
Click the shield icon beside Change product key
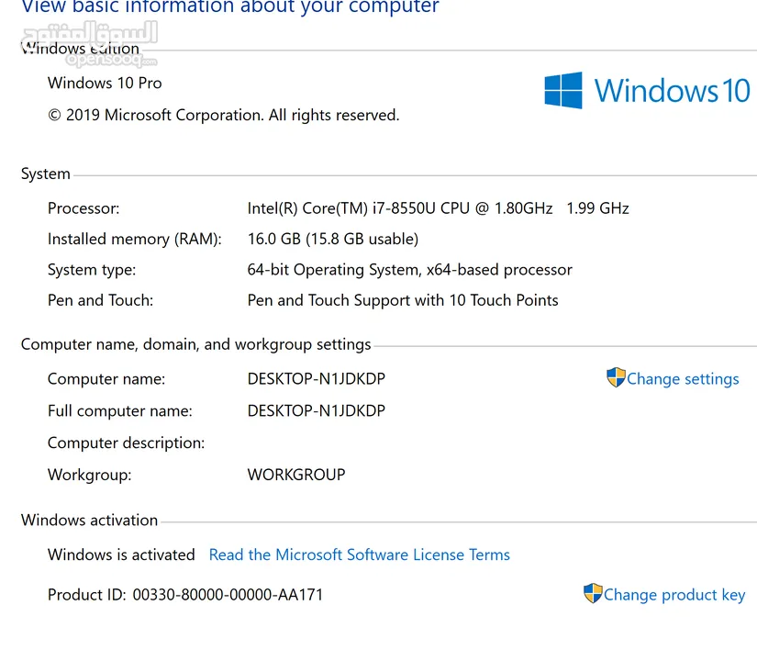click(x=593, y=594)
